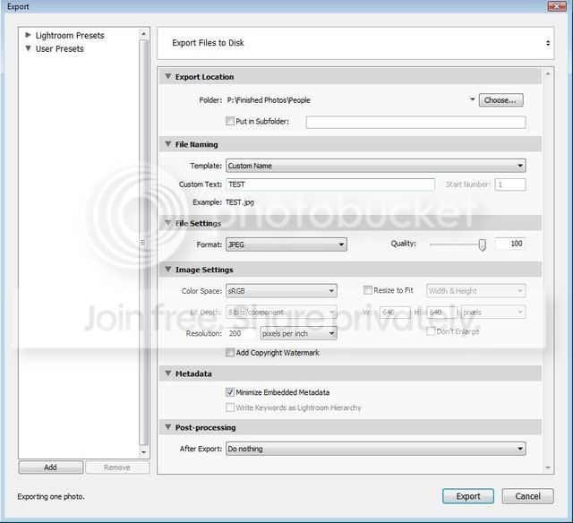Click the preset list scroll up arrow
Image resolution: width=573 pixels, height=523 pixels.
[143, 34]
